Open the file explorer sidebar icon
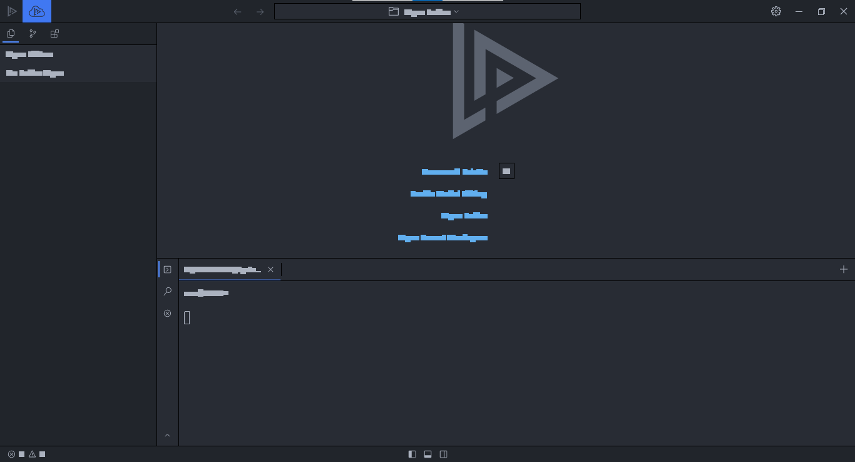Screen dimensions: 855x462 point(10,33)
